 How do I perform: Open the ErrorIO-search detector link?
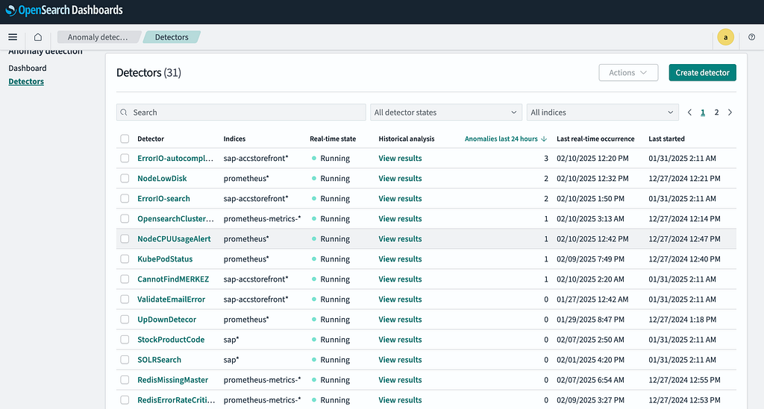coord(163,198)
